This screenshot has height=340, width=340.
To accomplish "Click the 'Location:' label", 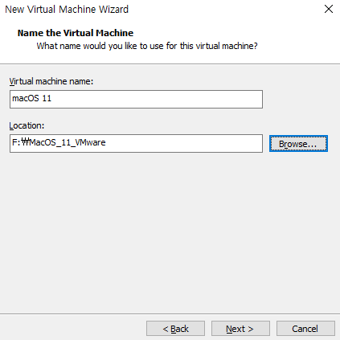I will (27, 125).
